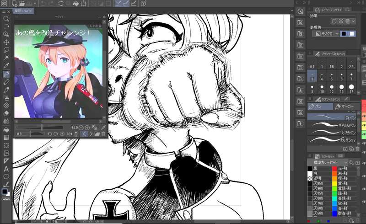
Task: Select the Eyedropper tool in left toolbar
Action: (x=6, y=66)
